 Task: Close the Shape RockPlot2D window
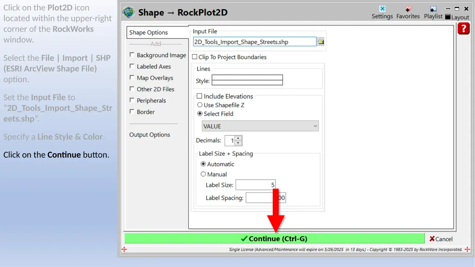466,9
